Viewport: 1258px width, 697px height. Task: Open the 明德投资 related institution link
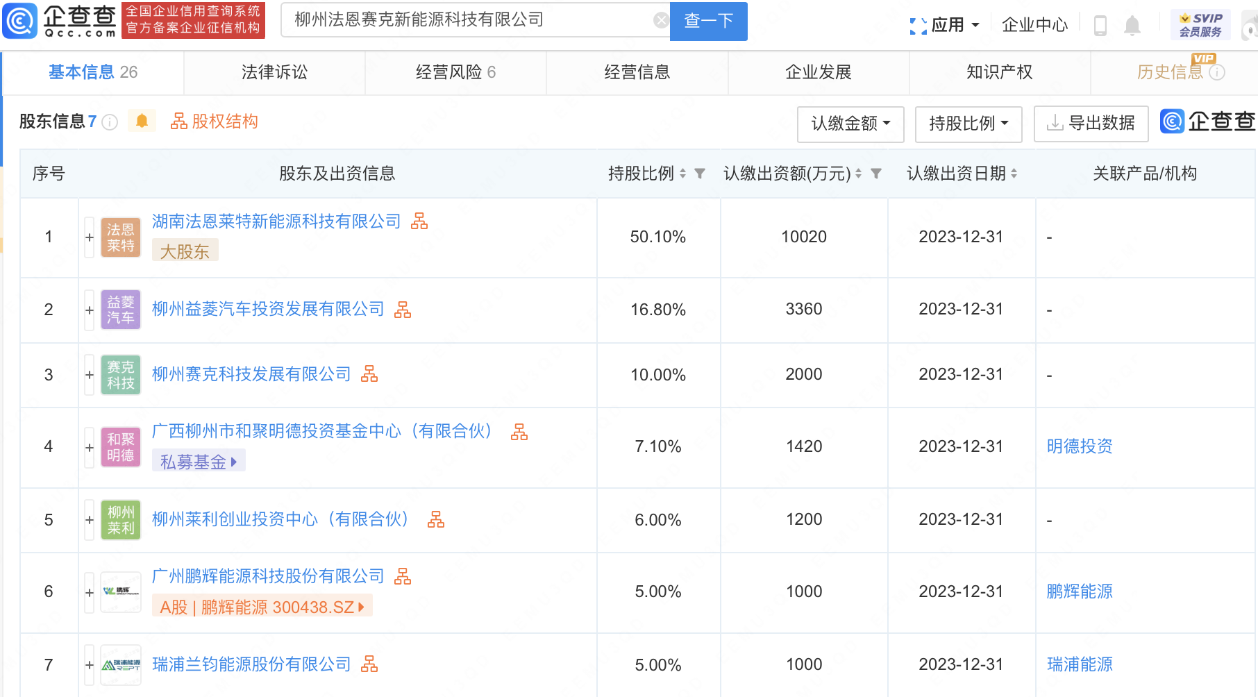(x=1080, y=446)
